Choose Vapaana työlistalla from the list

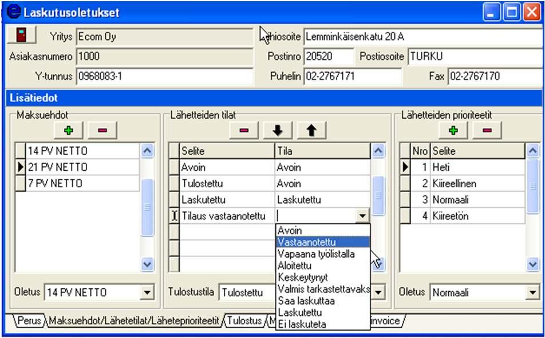click(x=323, y=253)
